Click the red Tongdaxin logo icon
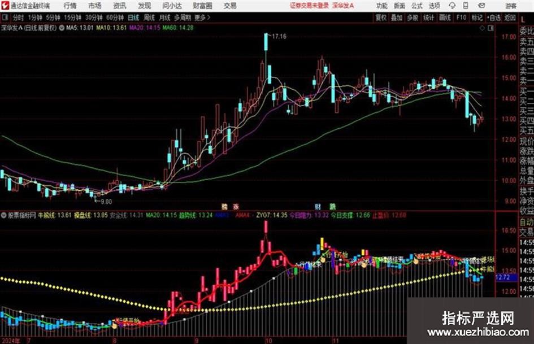The height and width of the screenshot is (344, 534). pos(5,6)
